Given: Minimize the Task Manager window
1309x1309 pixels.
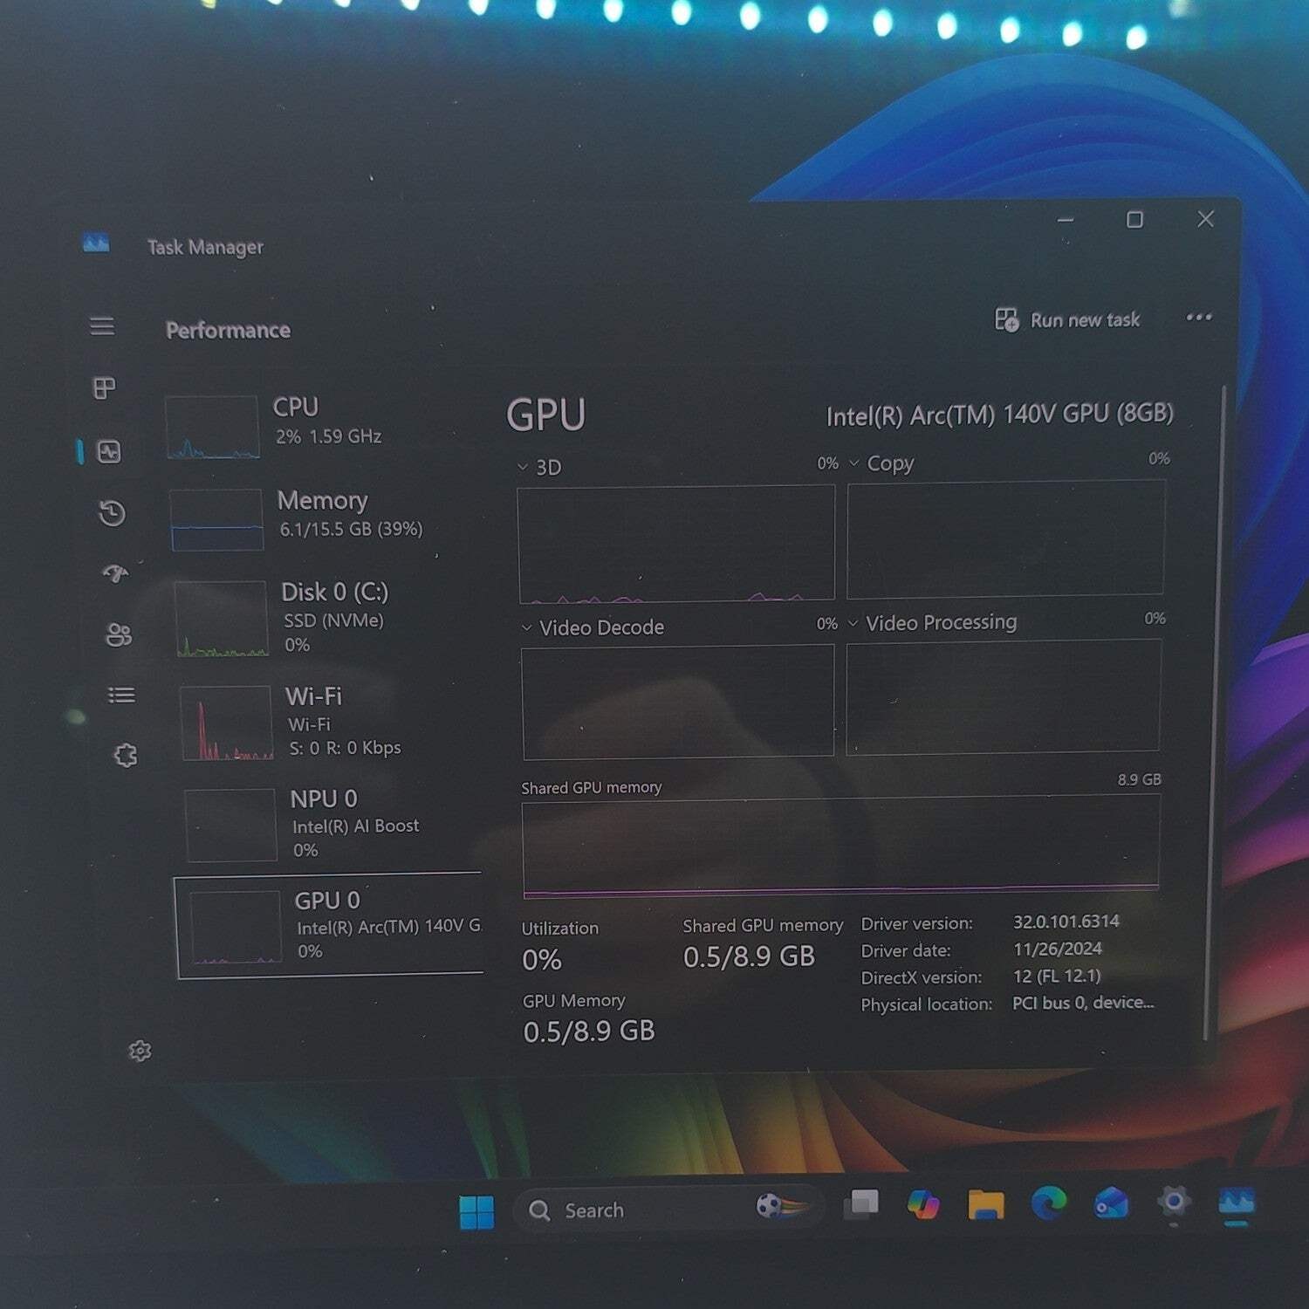Looking at the screenshot, I should point(1066,220).
